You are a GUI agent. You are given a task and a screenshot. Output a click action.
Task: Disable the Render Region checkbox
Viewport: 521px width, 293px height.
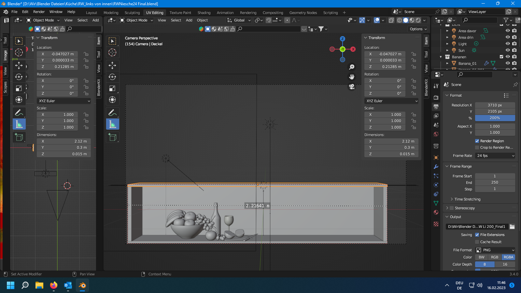coord(477,141)
